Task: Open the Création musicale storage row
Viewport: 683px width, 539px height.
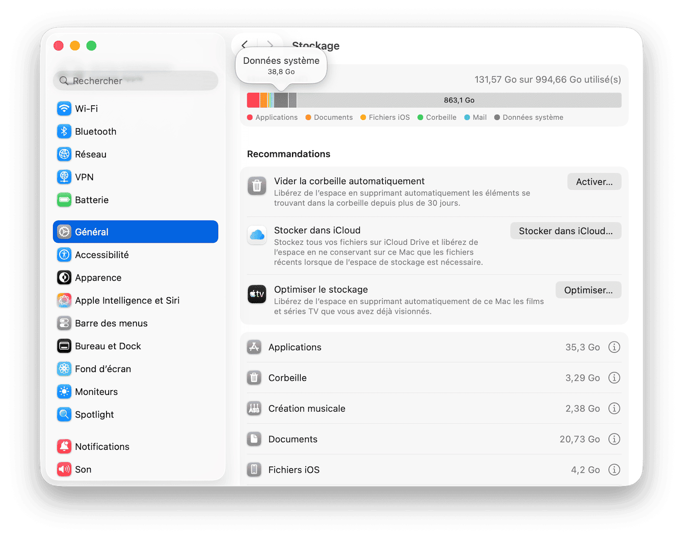Action: pos(306,408)
